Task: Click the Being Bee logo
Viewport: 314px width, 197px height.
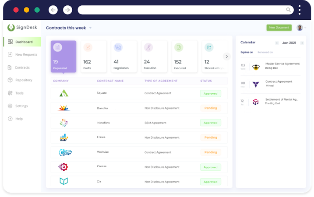Action: pyautogui.click(x=256, y=67)
